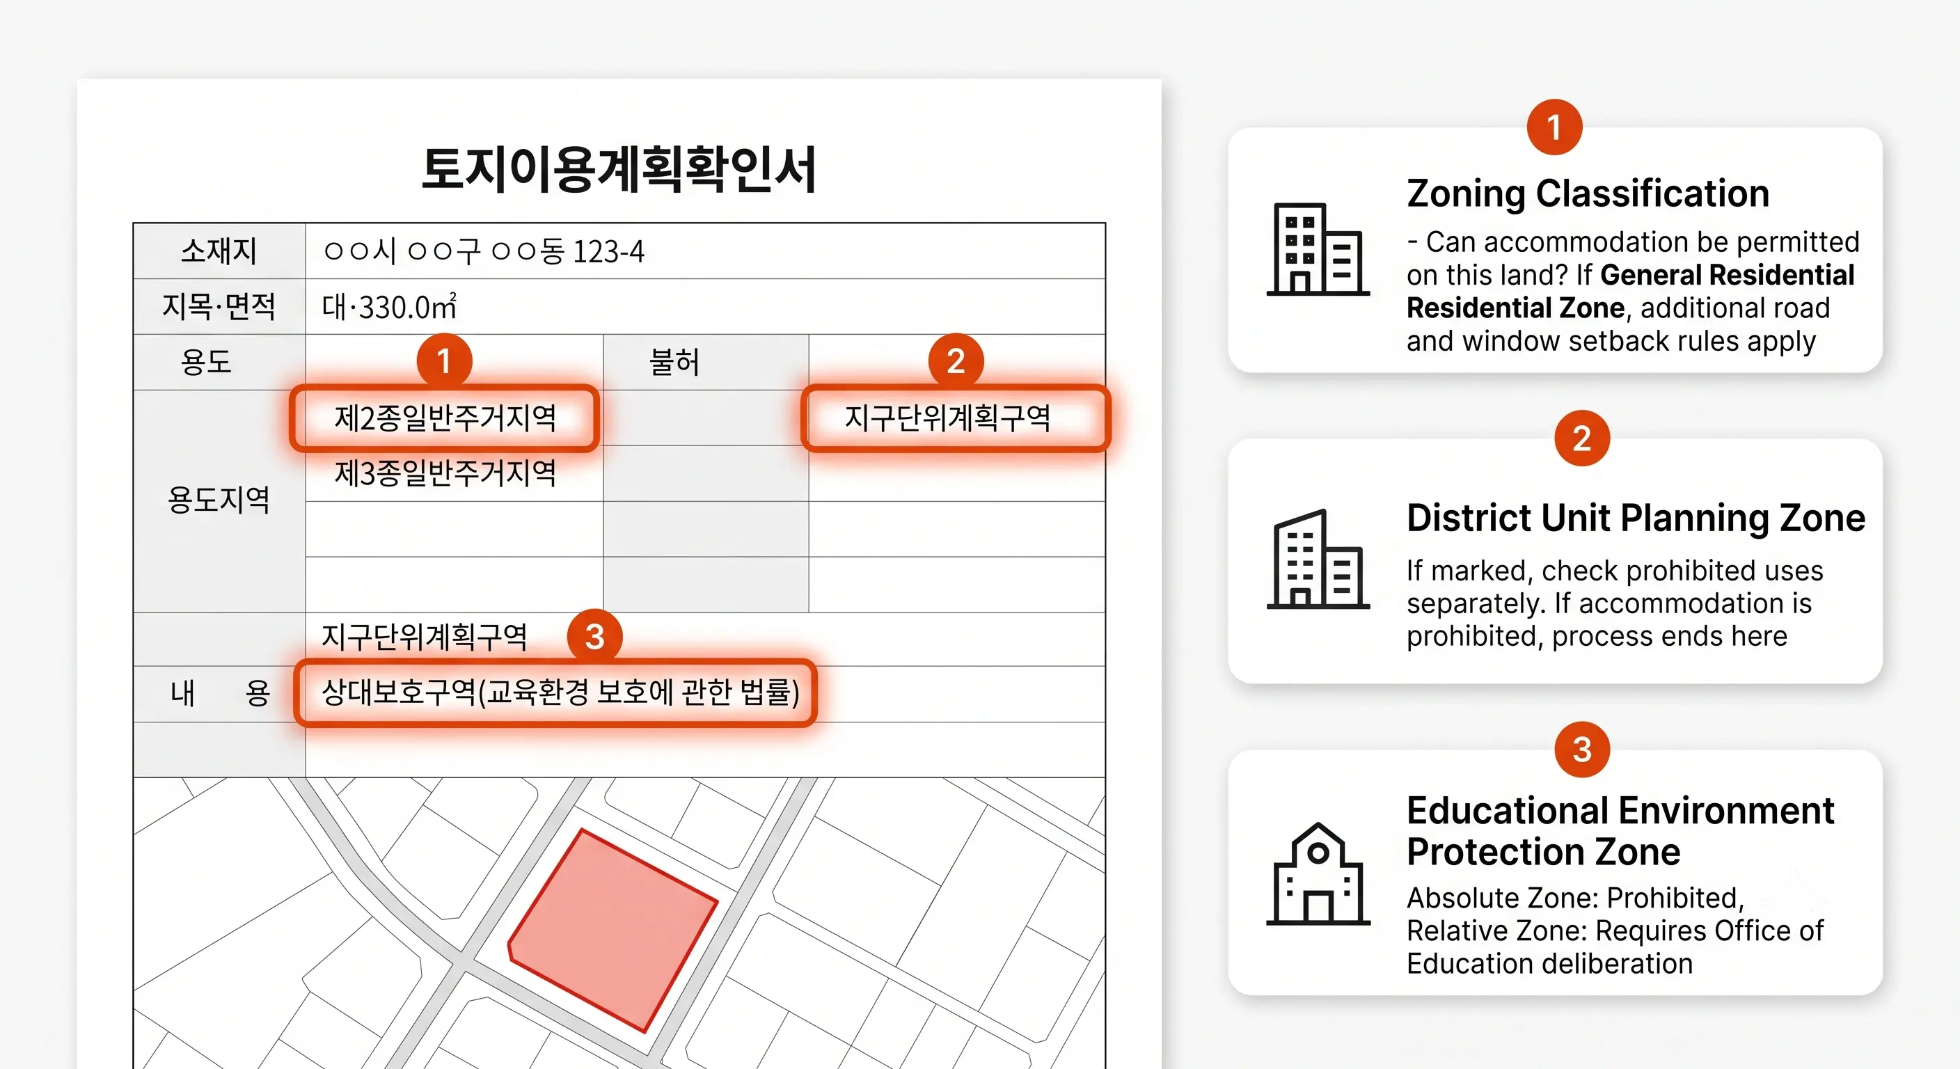Click the red highlighted parcel on the map
The image size is (1960, 1069).
(612, 930)
